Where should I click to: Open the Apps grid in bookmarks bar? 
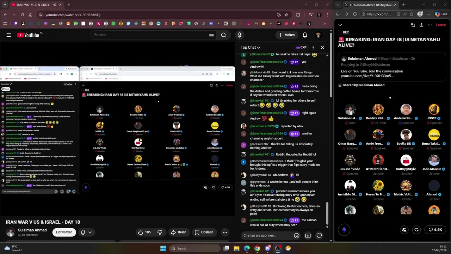coord(5,24)
